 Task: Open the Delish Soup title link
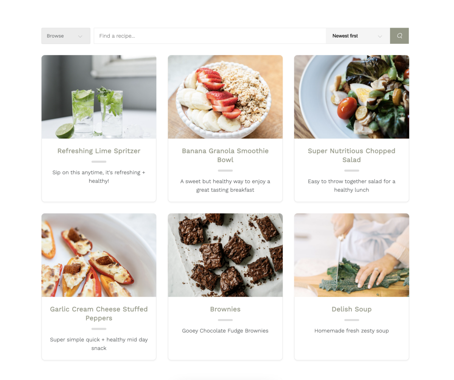pos(351,309)
